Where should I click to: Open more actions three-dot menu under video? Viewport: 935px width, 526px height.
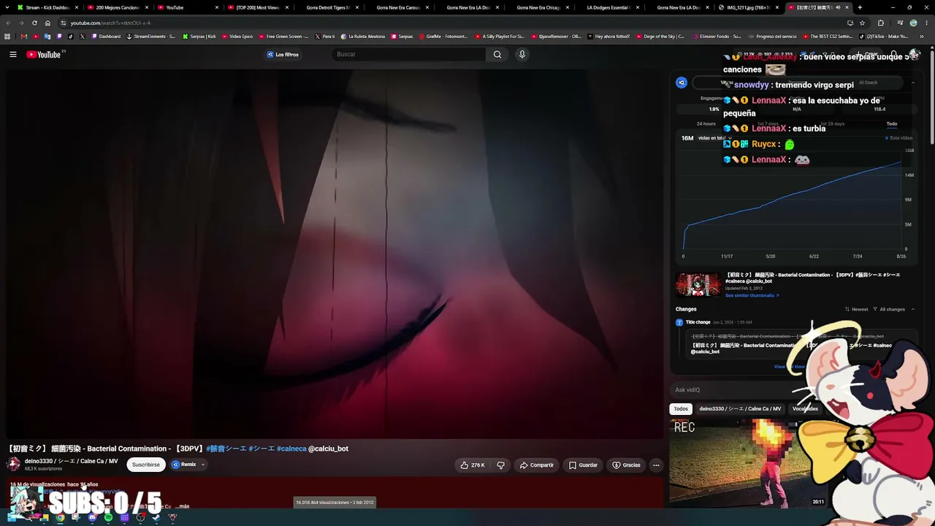click(656, 465)
